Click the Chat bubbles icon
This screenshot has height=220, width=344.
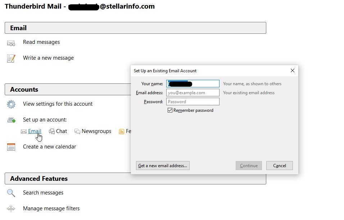(52, 132)
